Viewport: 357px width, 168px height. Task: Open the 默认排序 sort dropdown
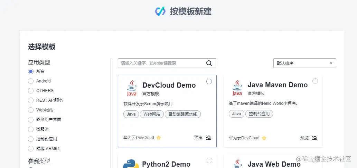coord(304,63)
